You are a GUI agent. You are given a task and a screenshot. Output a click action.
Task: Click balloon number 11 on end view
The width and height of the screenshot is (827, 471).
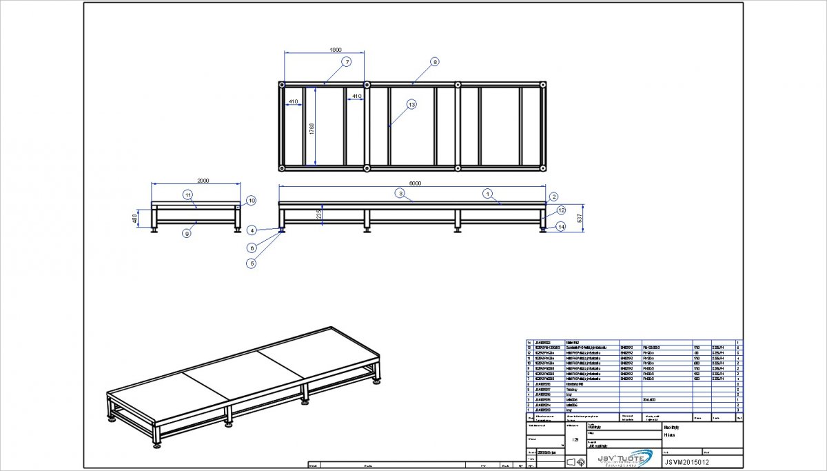pos(187,195)
